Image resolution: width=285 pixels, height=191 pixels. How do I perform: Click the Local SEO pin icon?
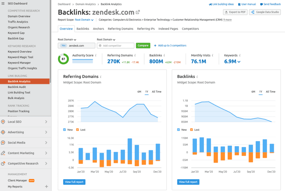3,122
